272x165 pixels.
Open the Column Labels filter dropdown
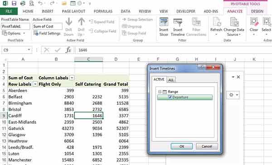[x=72, y=78]
